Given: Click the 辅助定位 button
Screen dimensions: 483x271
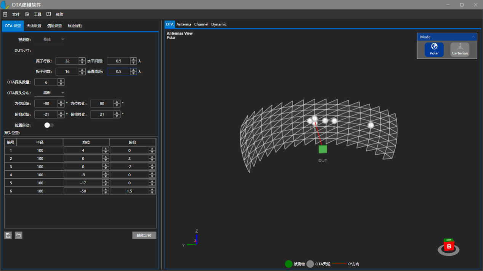Looking at the screenshot, I should coord(144,235).
